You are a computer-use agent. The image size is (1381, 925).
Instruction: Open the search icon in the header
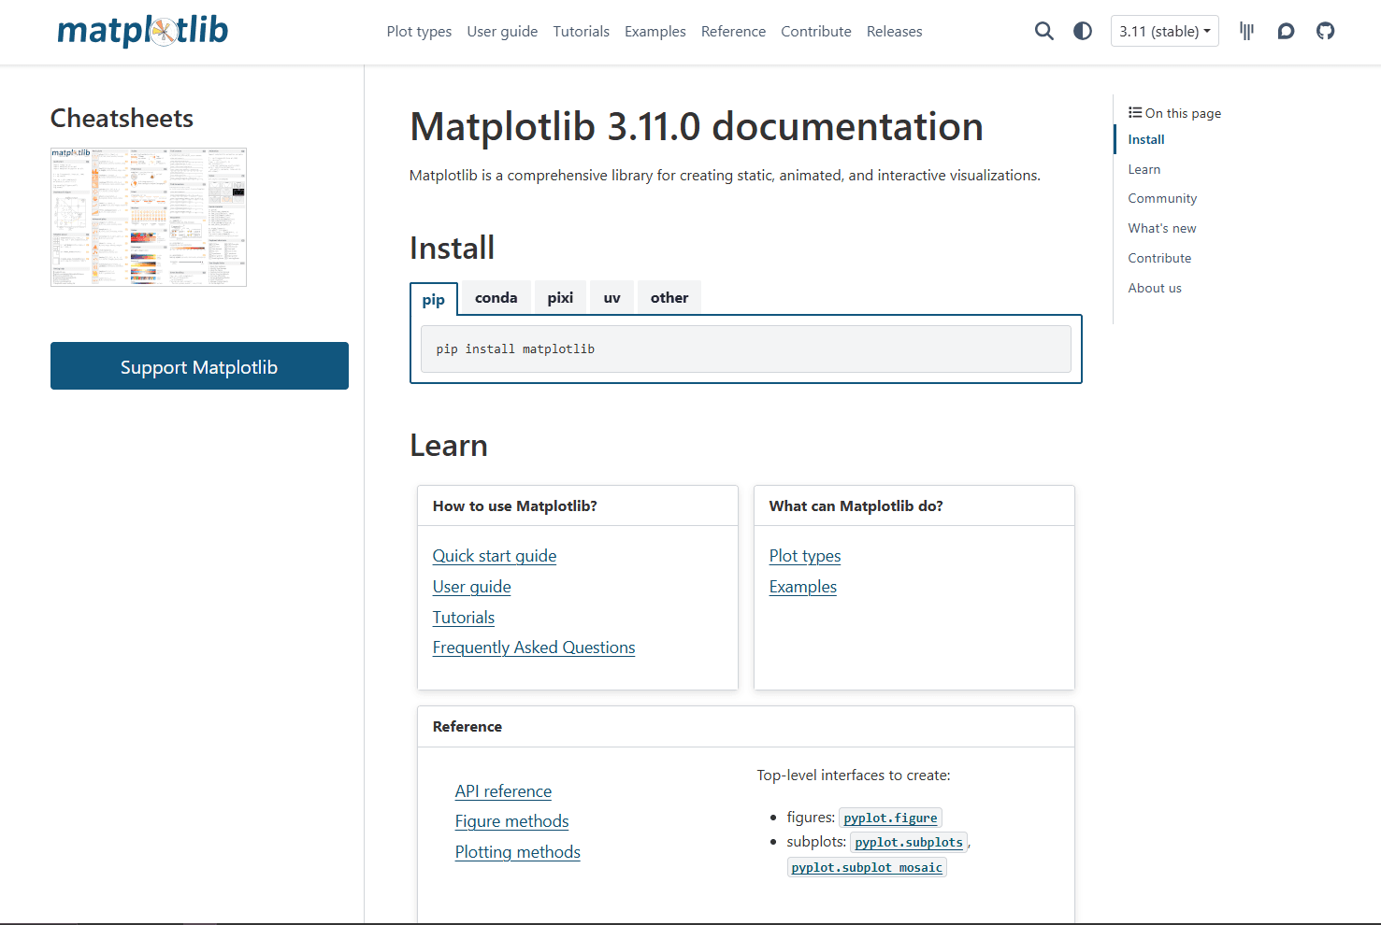1044,31
